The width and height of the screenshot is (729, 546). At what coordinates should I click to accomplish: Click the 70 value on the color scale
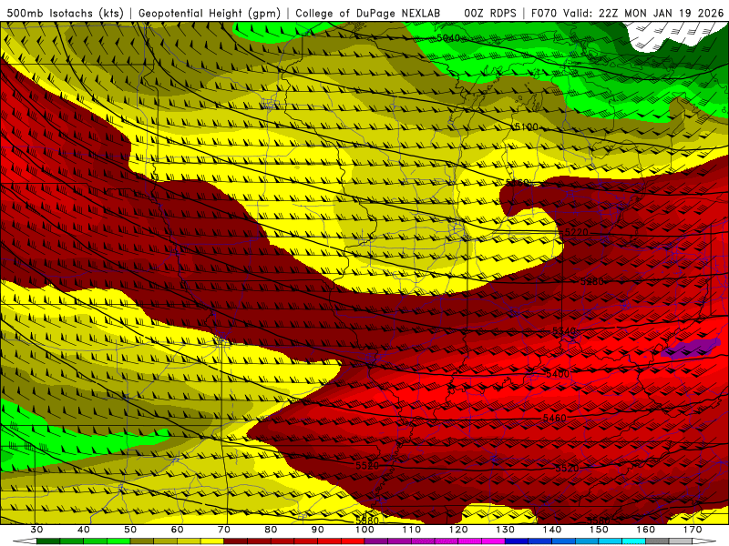tap(224, 530)
